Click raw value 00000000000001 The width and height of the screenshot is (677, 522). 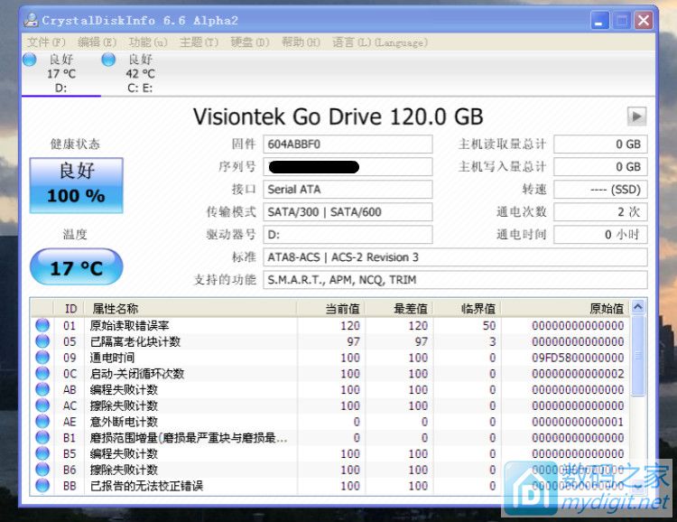coord(578,422)
